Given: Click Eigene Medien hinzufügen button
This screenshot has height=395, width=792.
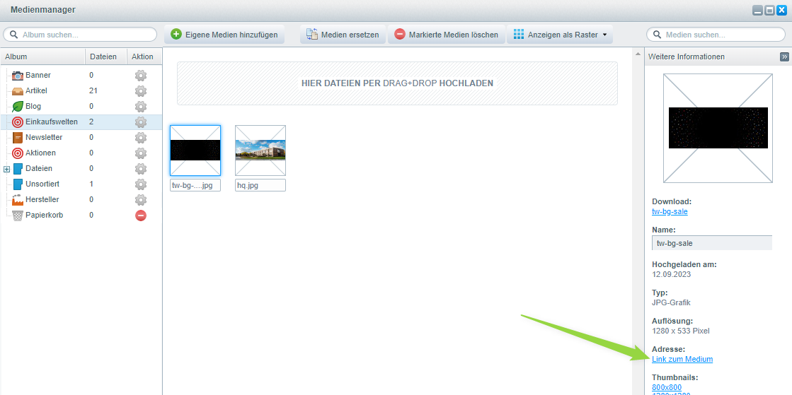Looking at the screenshot, I should (x=224, y=35).
